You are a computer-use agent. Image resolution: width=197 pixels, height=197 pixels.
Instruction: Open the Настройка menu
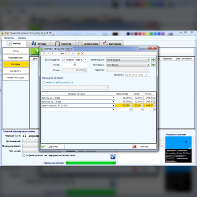click(9, 38)
